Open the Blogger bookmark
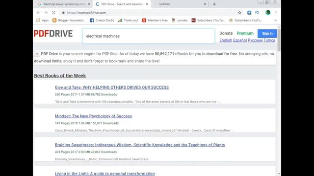314x176 pixels. pos(69,21)
